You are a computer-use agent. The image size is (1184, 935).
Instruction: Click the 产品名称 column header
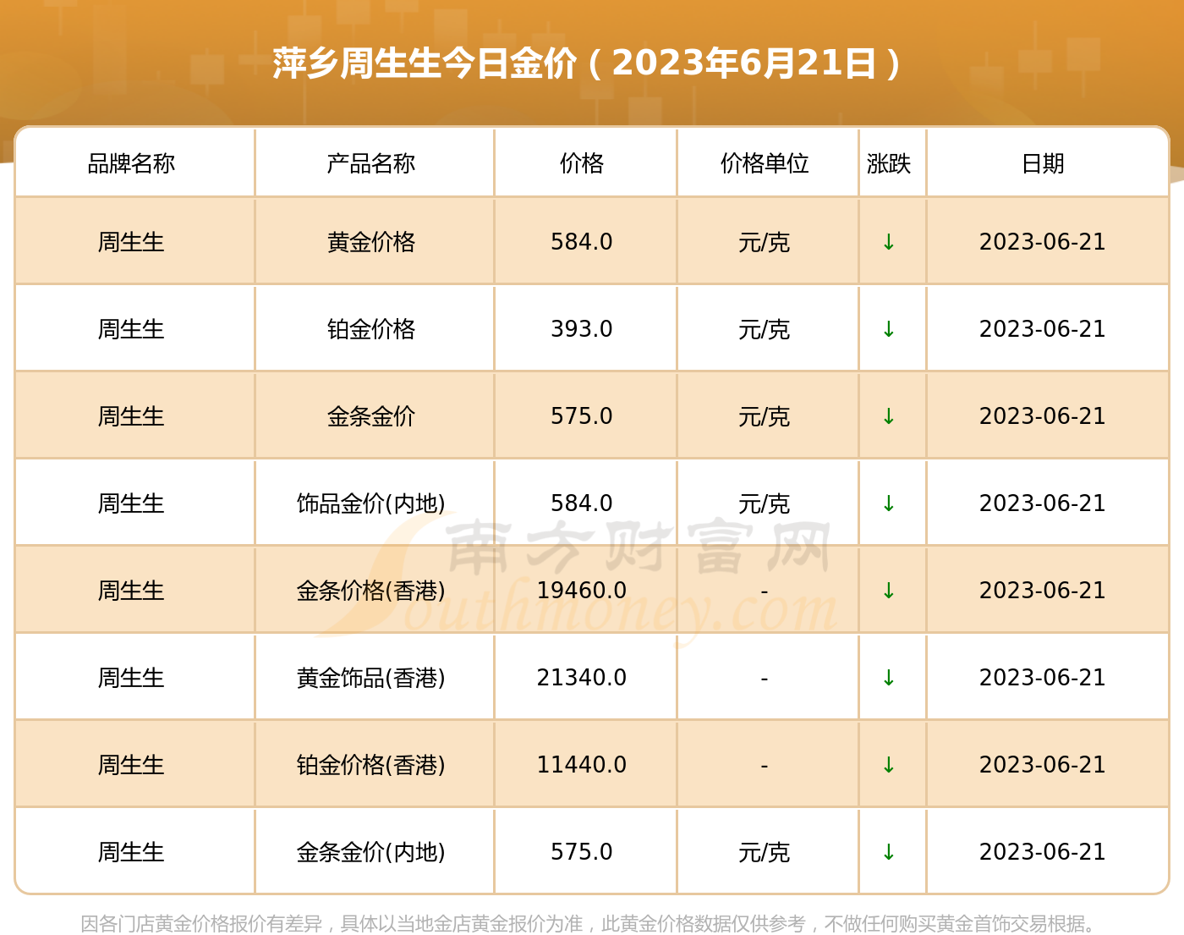pyautogui.click(x=371, y=163)
